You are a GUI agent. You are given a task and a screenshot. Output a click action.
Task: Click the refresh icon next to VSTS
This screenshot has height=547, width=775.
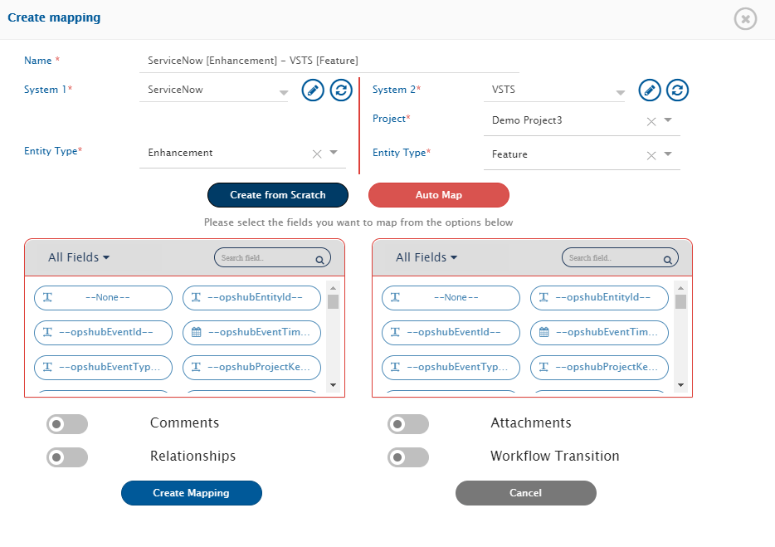(x=678, y=90)
